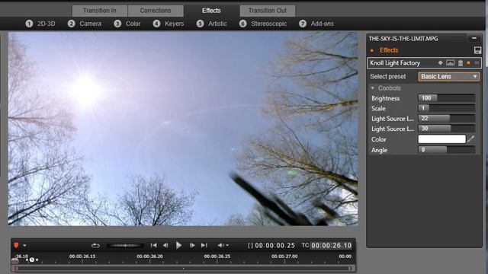Open the Basic Lens preset dropdown
The height and width of the screenshot is (274, 488).
[x=449, y=76]
